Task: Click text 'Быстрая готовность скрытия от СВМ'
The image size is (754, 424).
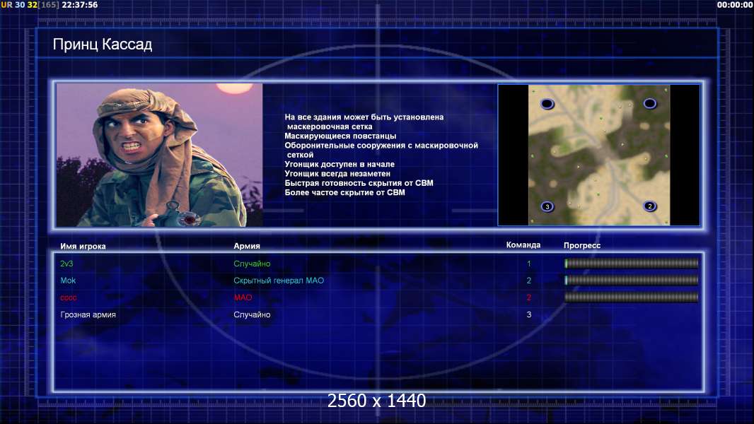Action: tap(359, 183)
